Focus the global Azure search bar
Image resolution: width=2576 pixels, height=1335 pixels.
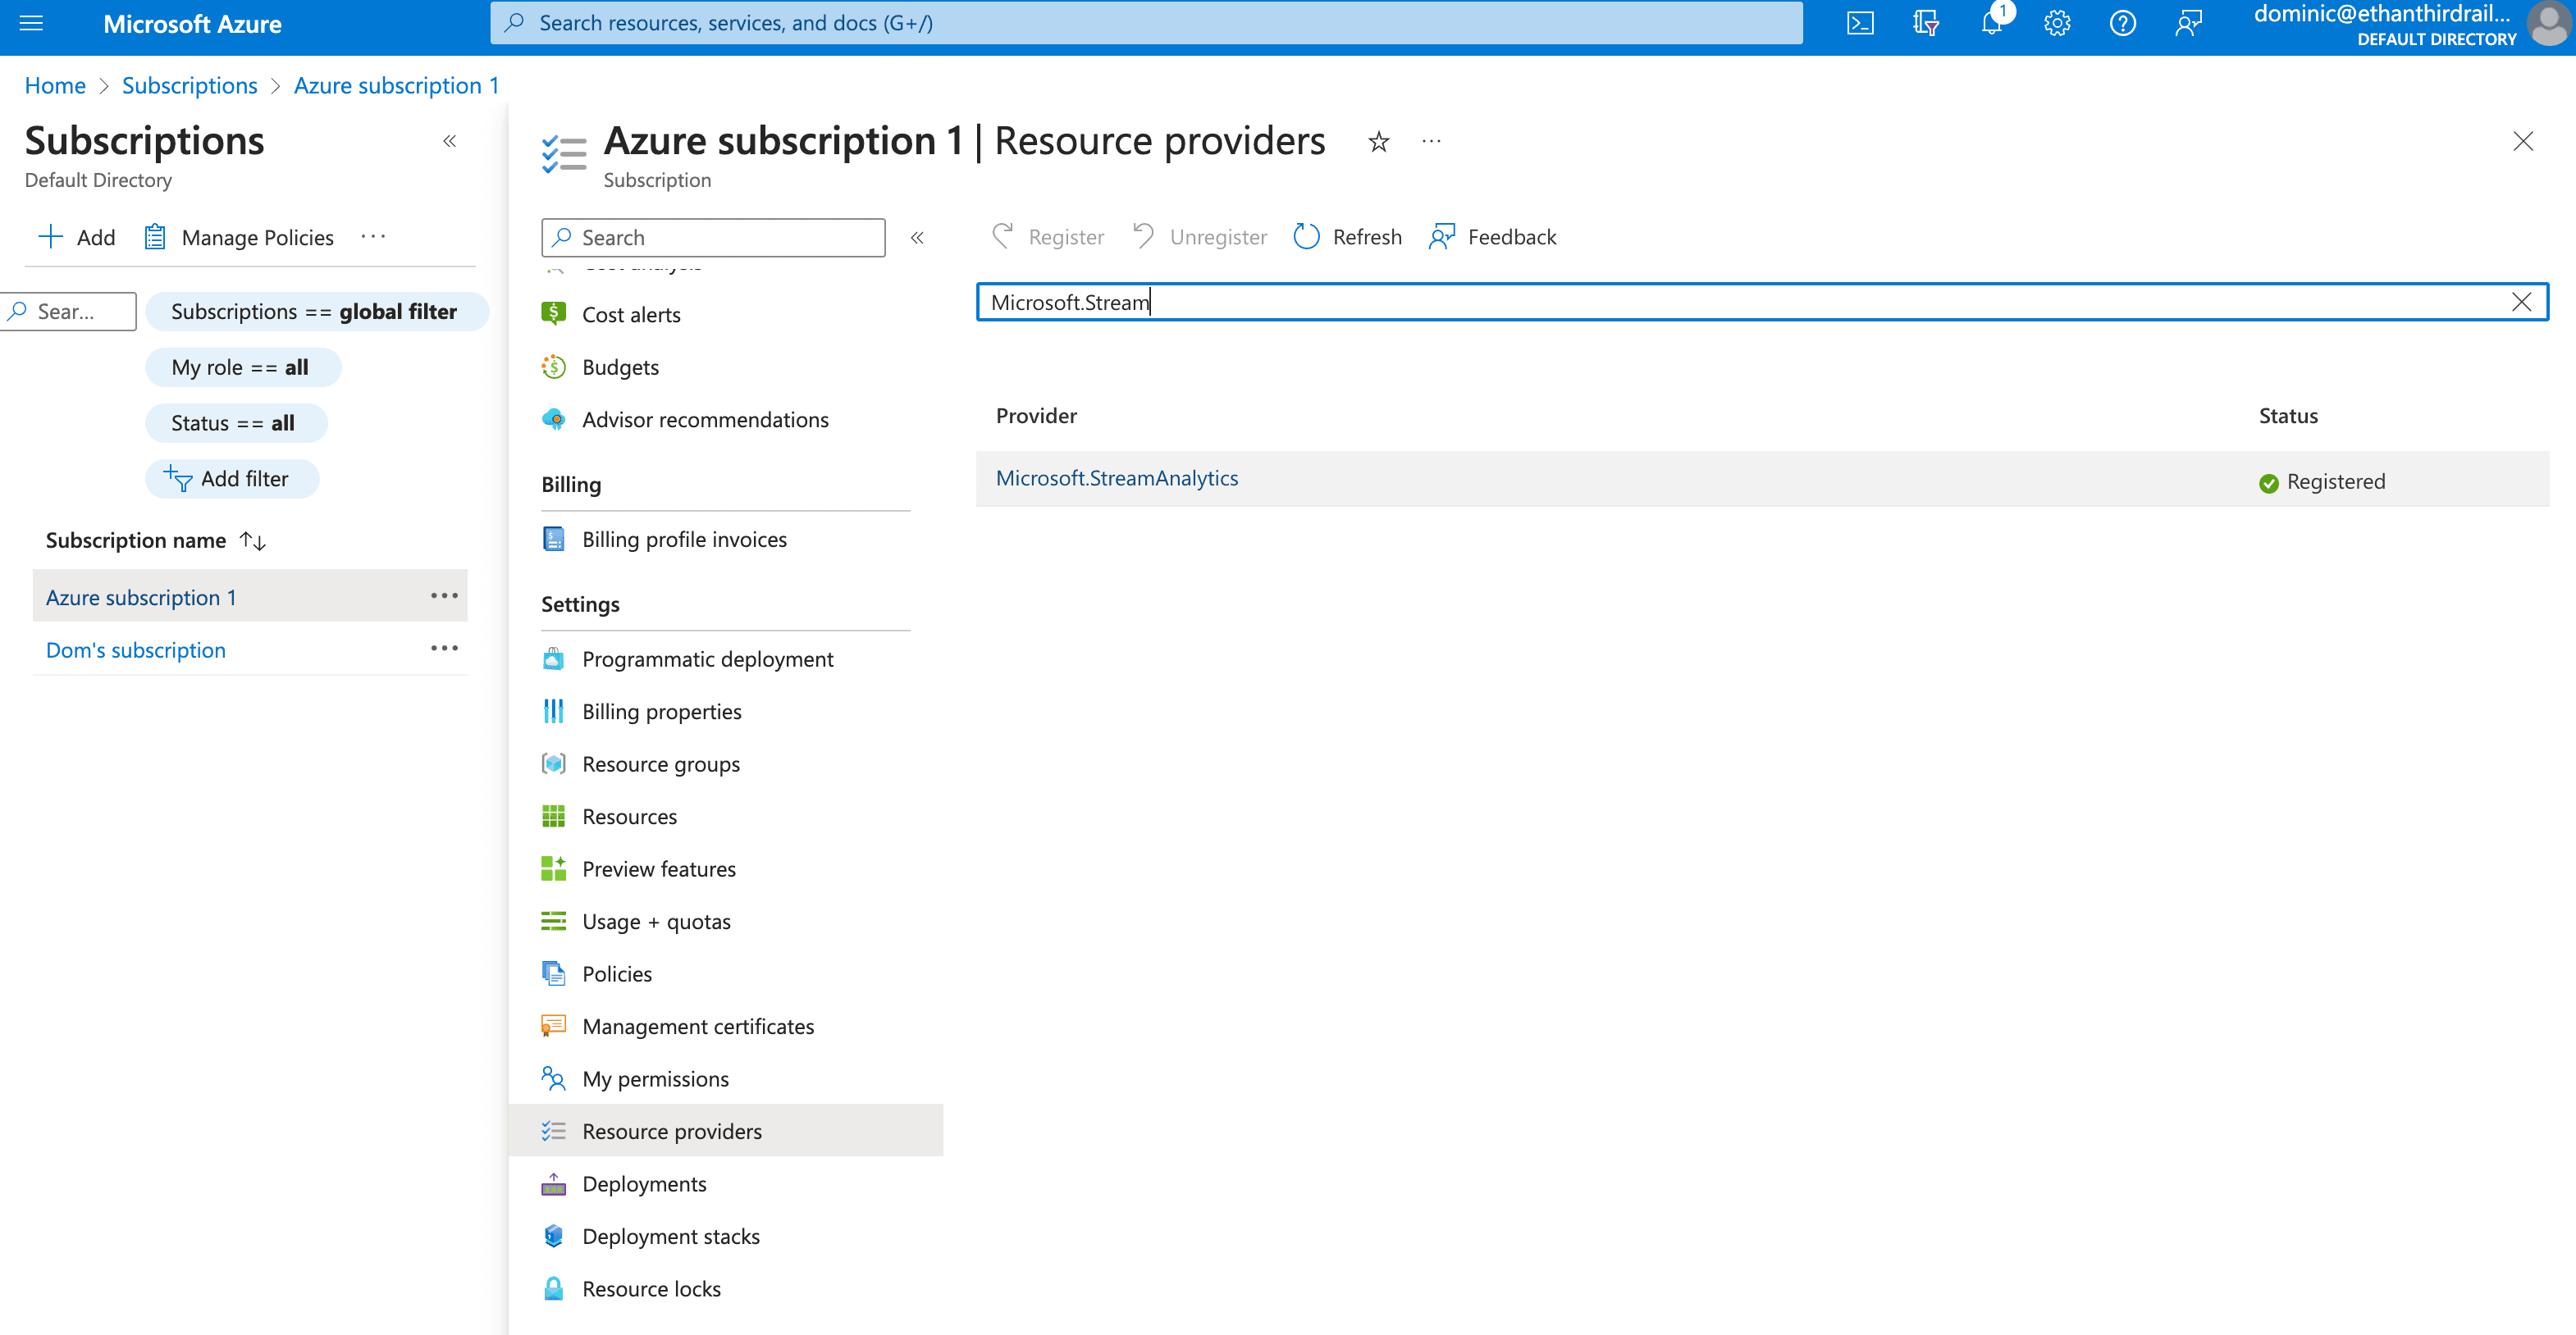point(1146,23)
